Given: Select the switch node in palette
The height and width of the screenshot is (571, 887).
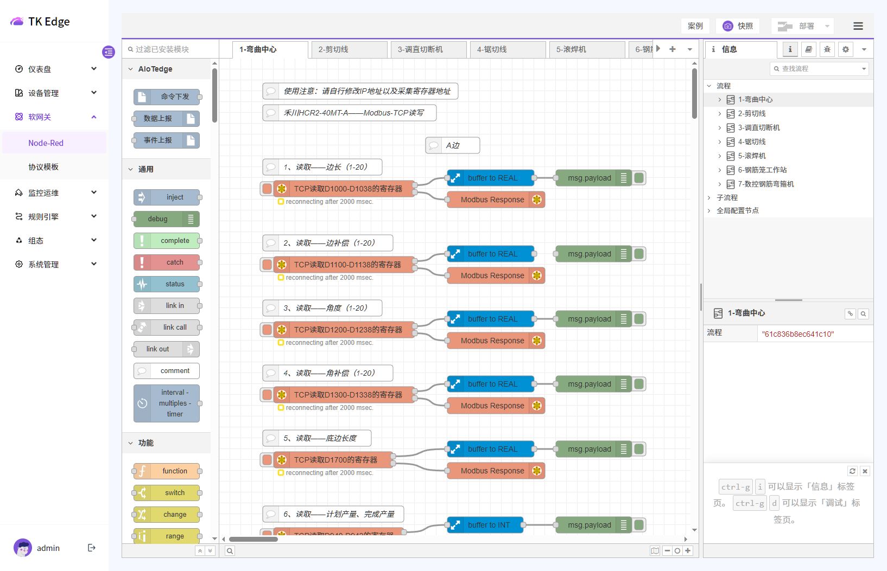Looking at the screenshot, I should pos(167,493).
